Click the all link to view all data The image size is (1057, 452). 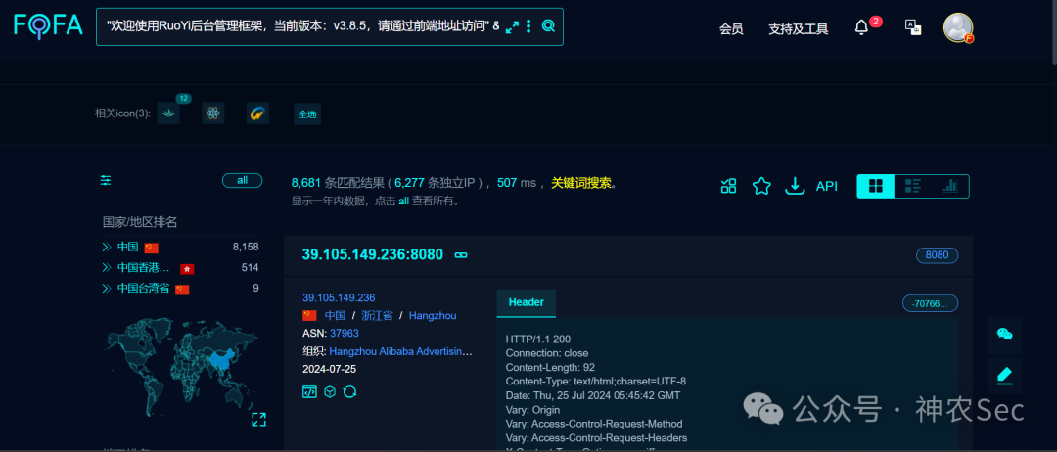[403, 201]
